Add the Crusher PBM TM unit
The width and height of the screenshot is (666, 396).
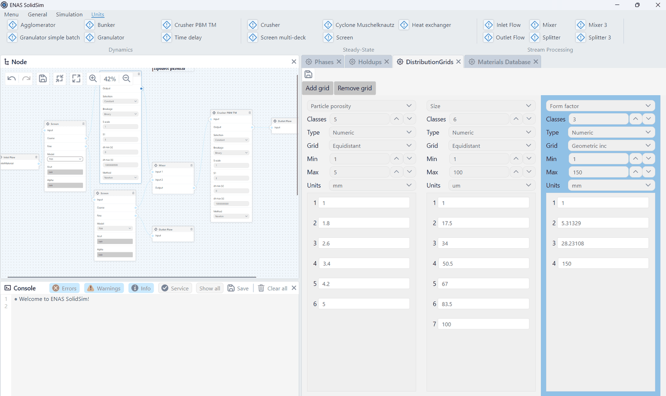tap(189, 25)
